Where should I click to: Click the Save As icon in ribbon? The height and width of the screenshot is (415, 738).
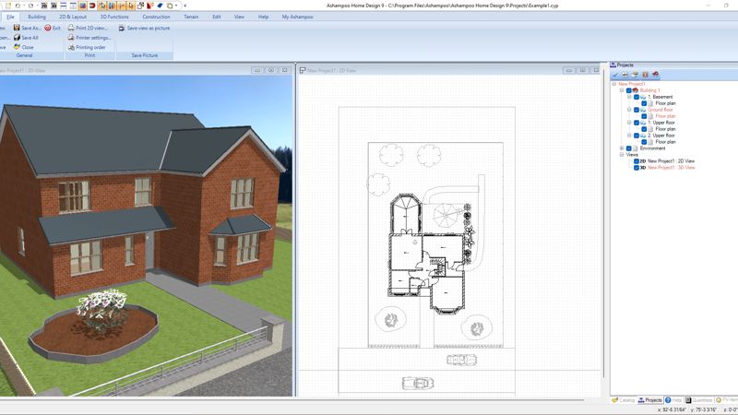[17, 28]
